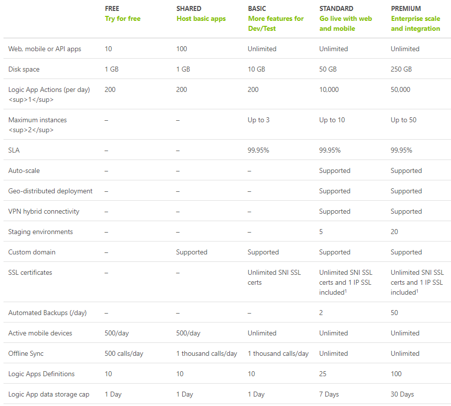
Task: Click the PREMIUM plan header
Action: click(406, 8)
